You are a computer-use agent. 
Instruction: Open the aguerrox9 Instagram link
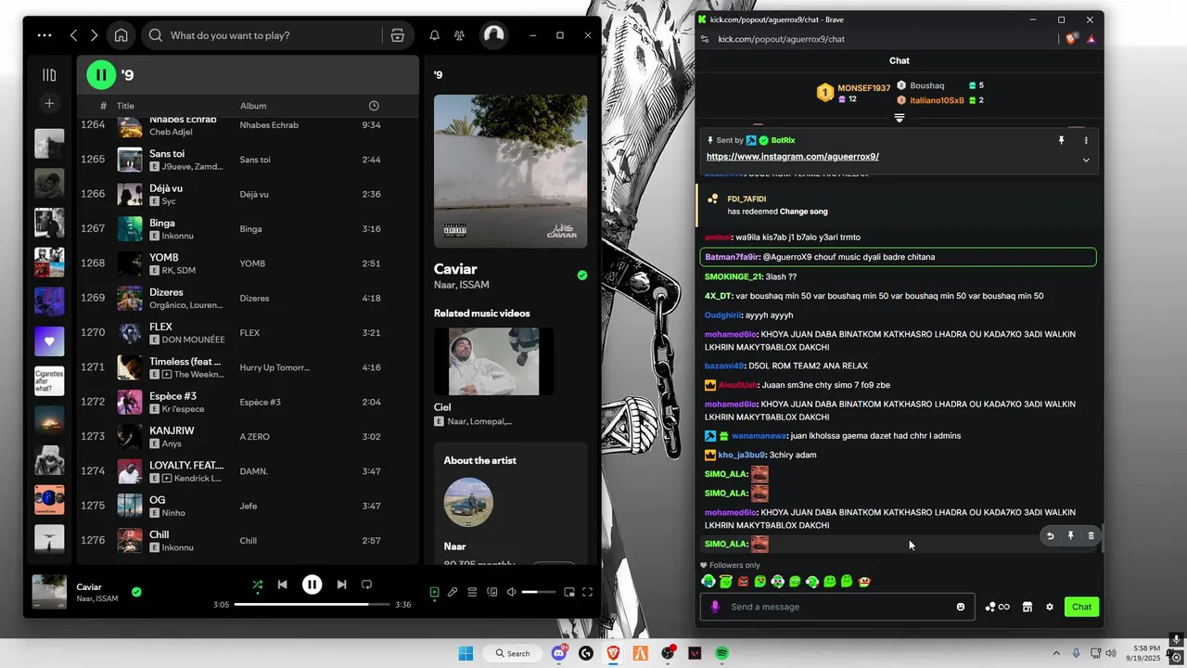[x=792, y=157]
